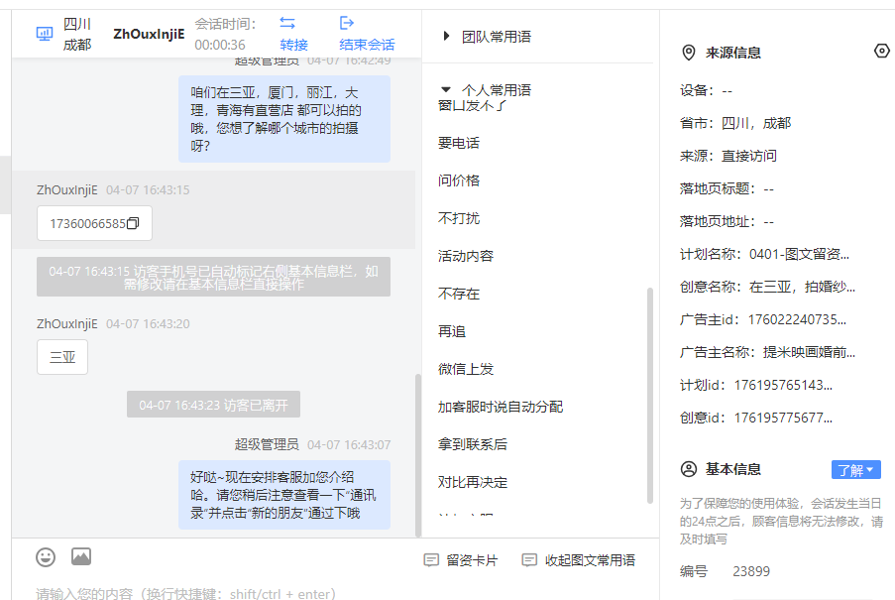Image resolution: width=895 pixels, height=600 pixels.
Task: Click the hexagon settings icon near 来源信息
Action: [882, 51]
